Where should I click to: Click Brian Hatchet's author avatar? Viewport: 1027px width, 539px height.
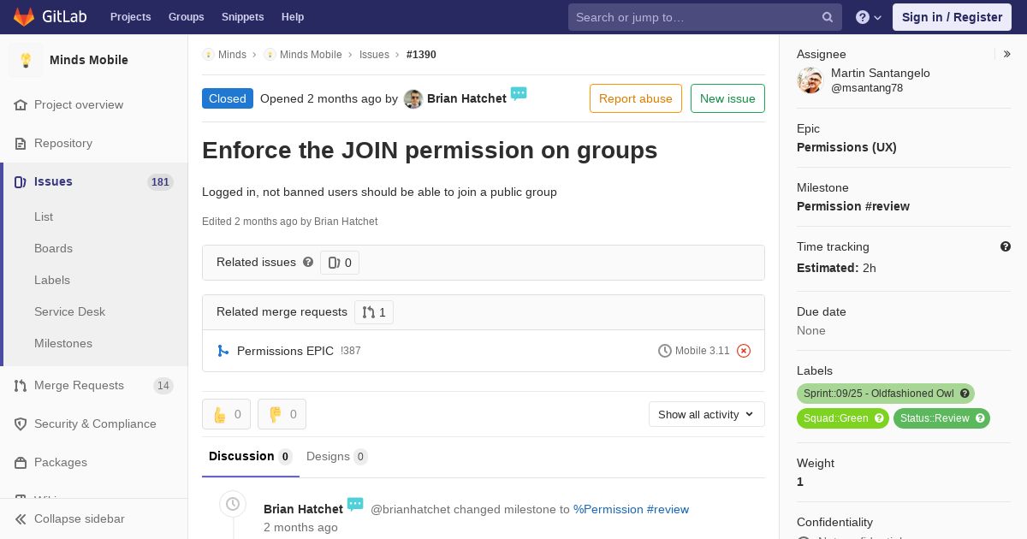click(x=413, y=99)
